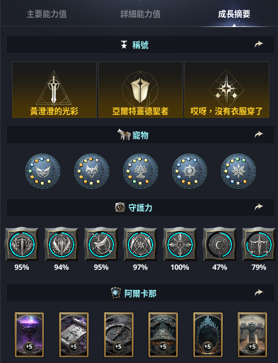Open the 阿爾卡那 section share arrow
This screenshot has width=278, height=363.
tap(258, 293)
